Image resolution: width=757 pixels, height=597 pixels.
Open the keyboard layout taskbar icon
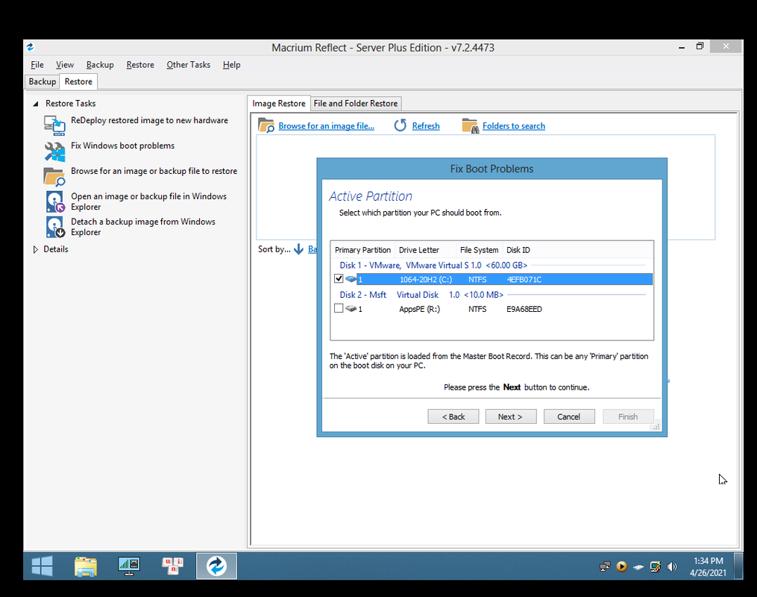point(172,566)
